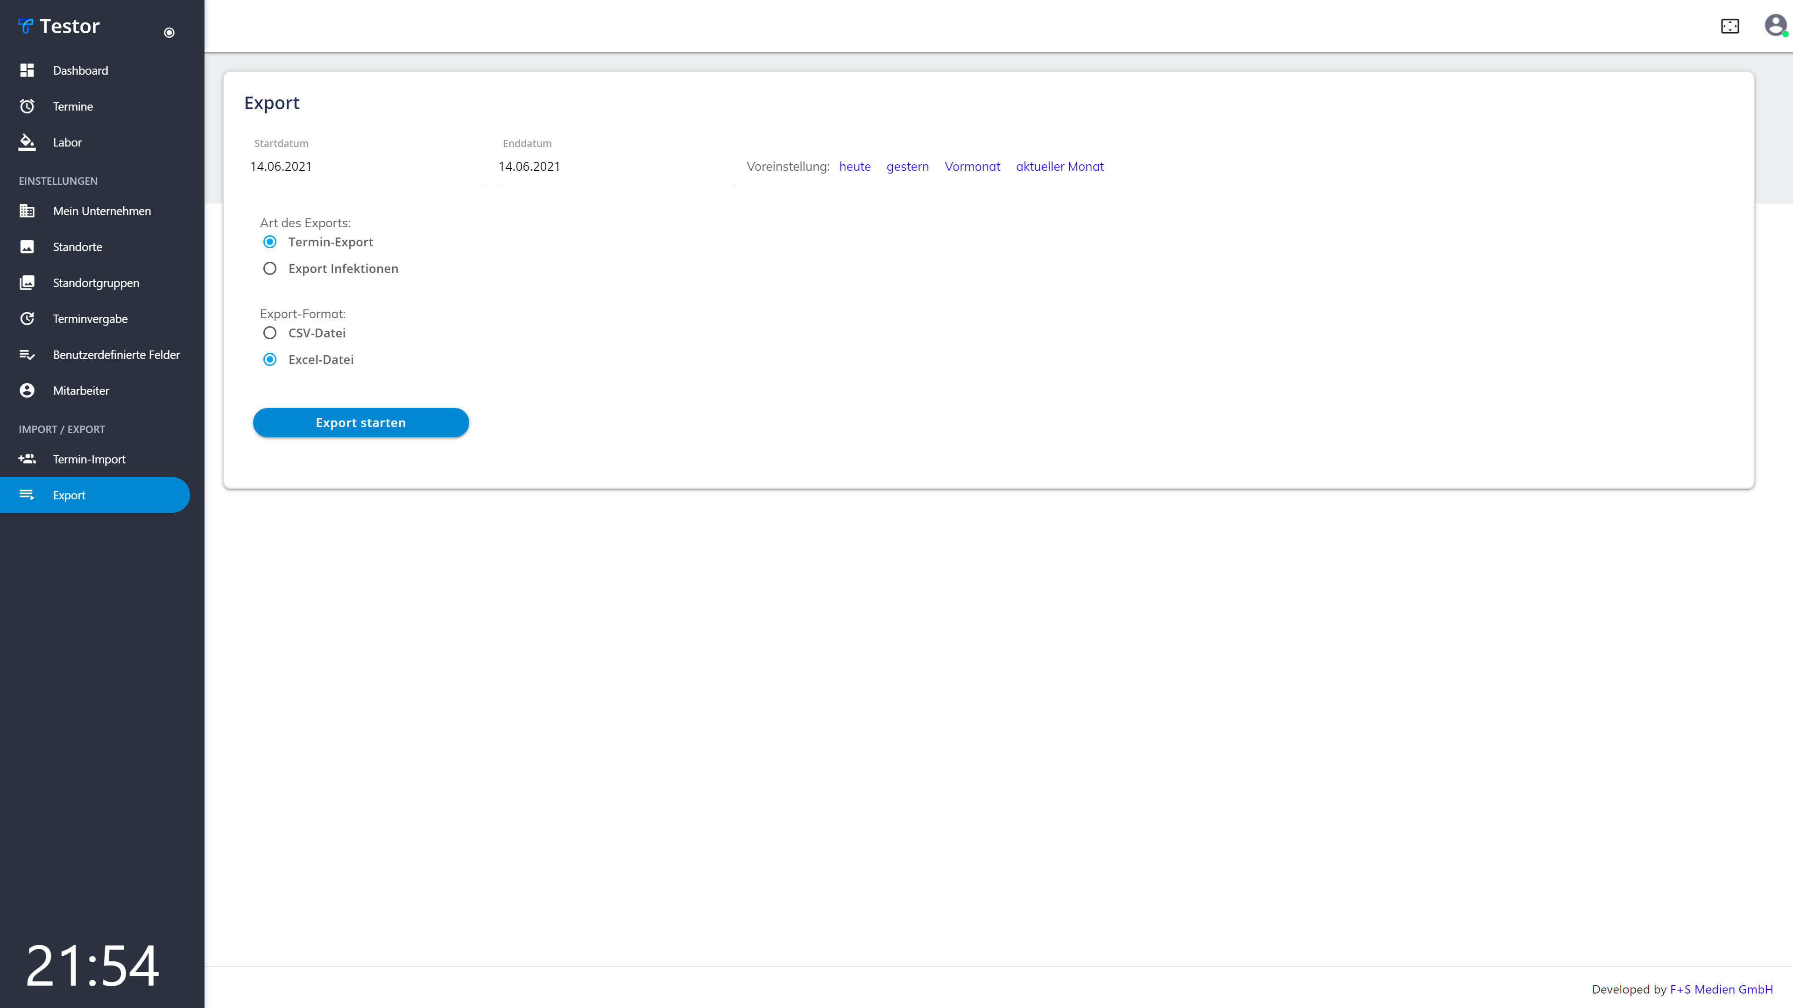Click the Mitarbeiter person icon

(27, 390)
